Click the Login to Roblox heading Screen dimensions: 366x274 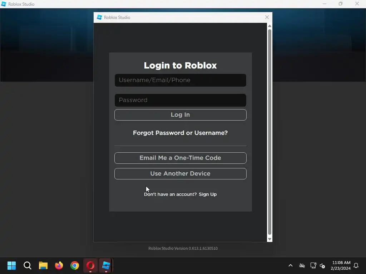point(180,66)
